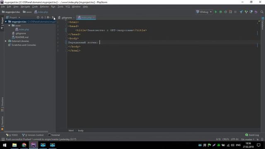This screenshot has width=265, height=149.
Task: Toggle Project tool window side tab
Action: [2, 23]
